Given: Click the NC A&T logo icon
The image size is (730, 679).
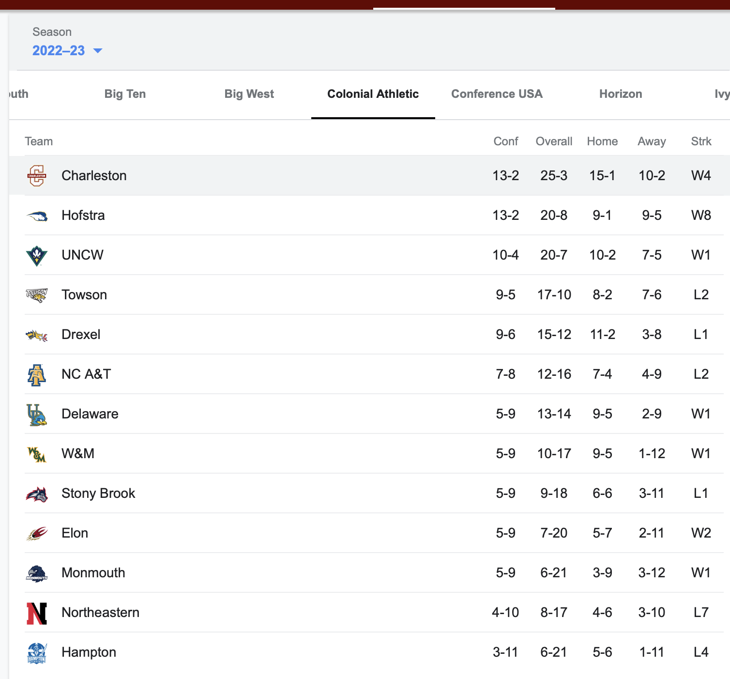Looking at the screenshot, I should tap(37, 374).
